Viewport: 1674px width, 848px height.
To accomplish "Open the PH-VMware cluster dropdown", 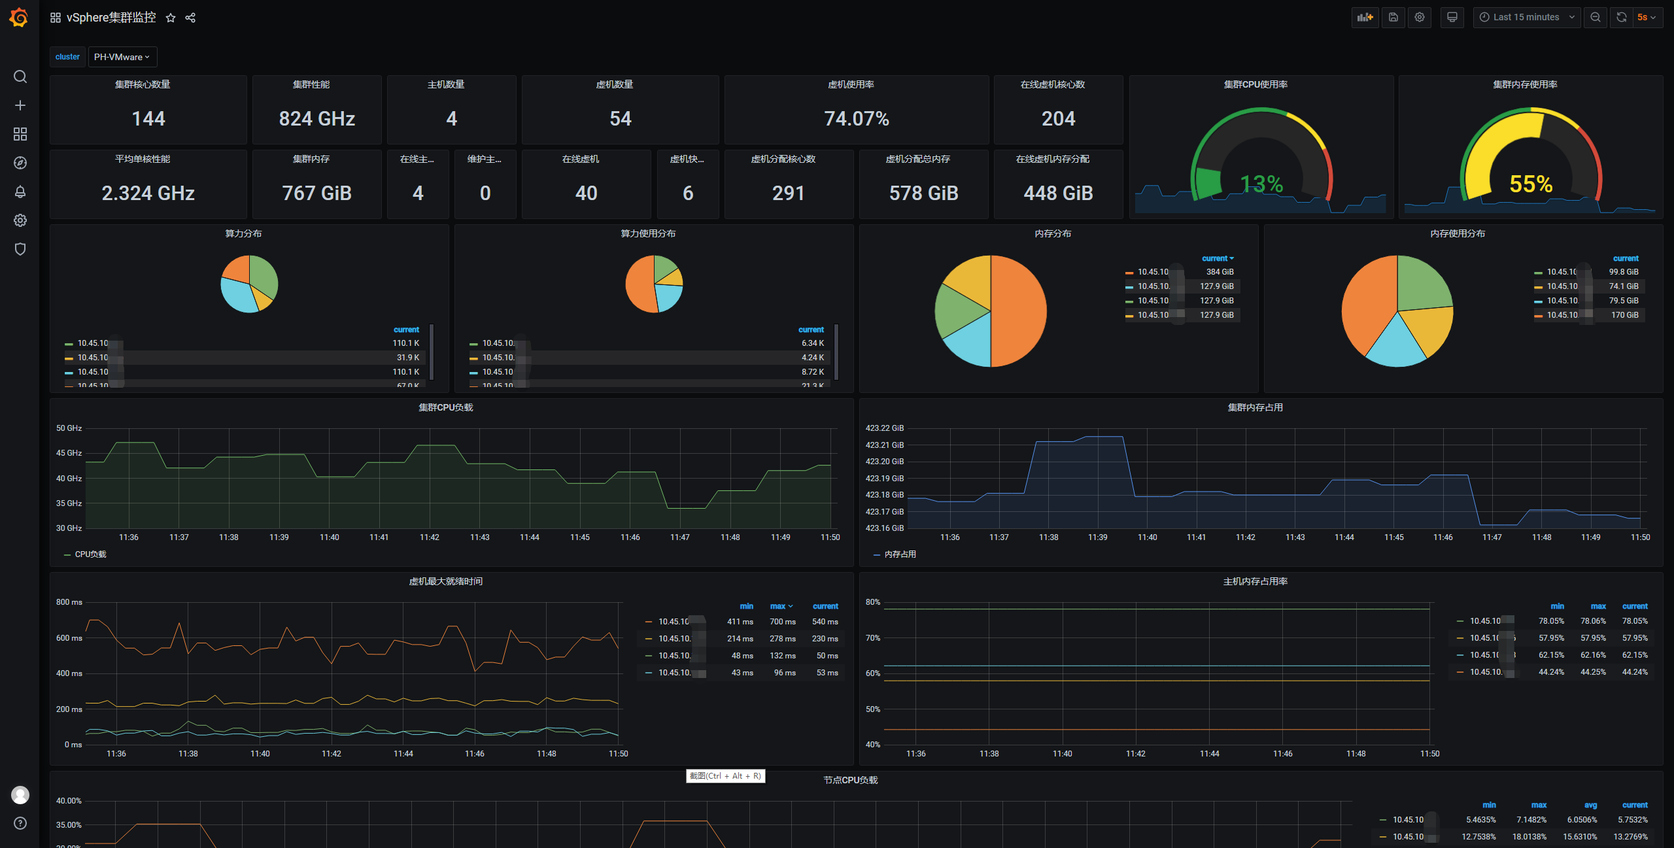I will tap(122, 57).
